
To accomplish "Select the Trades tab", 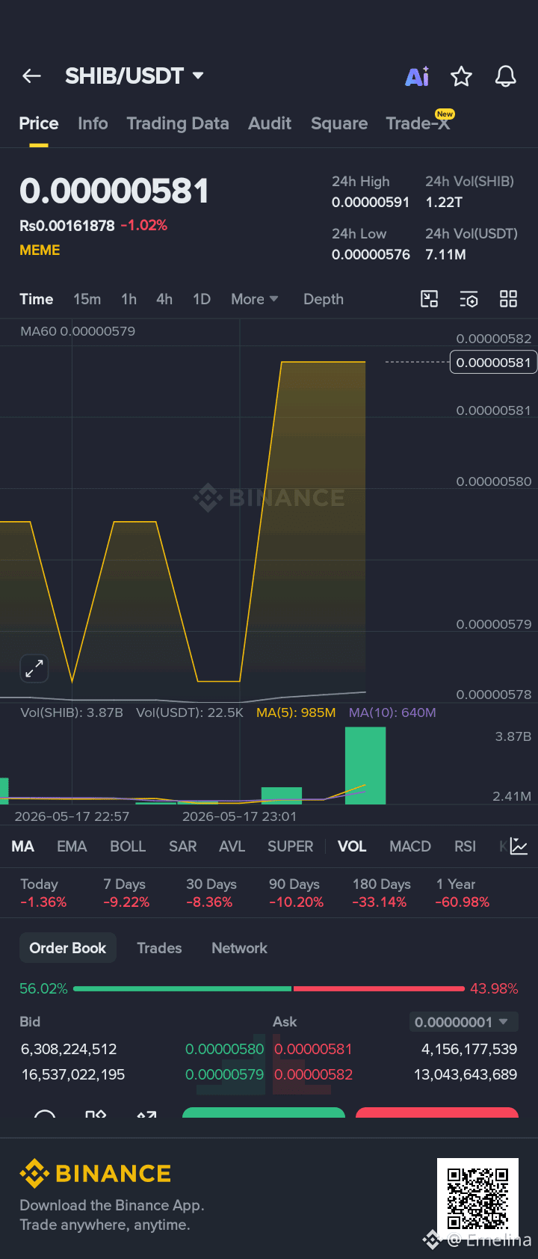I will click(159, 948).
